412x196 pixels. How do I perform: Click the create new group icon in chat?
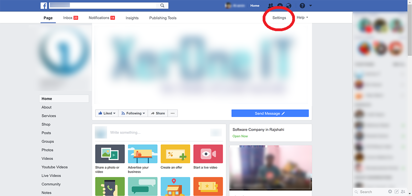403,192
